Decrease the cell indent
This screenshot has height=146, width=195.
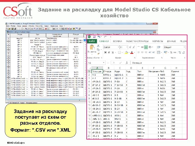click(150, 52)
